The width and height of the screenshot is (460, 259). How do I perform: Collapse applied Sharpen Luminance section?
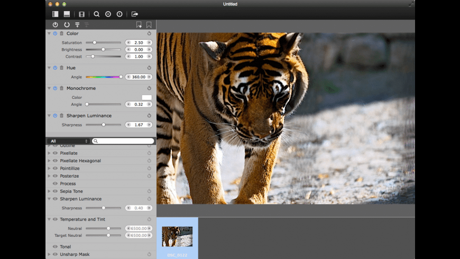tap(49, 116)
